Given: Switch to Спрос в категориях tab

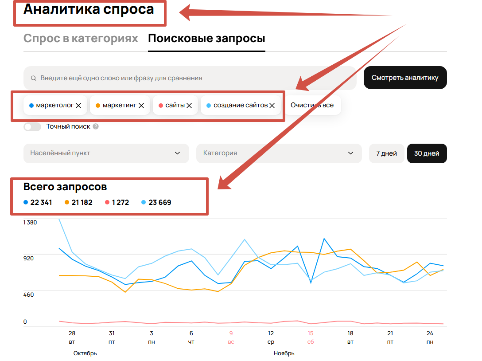Looking at the screenshot, I should point(81,38).
